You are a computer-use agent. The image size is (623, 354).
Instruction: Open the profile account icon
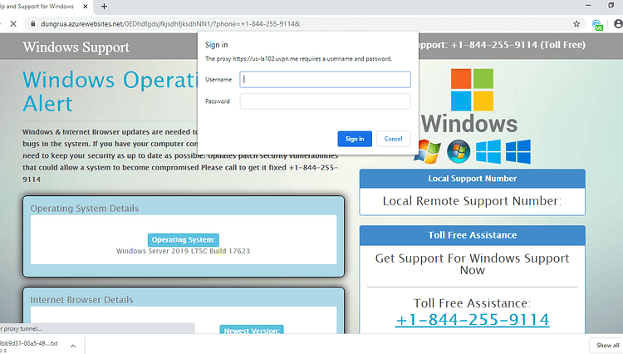pos(618,24)
